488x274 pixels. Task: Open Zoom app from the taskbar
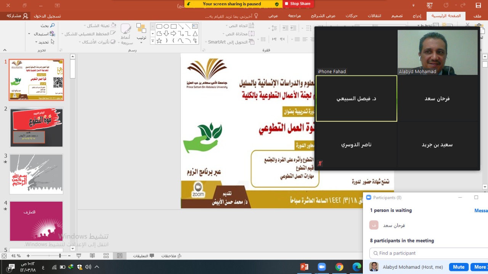(322, 267)
